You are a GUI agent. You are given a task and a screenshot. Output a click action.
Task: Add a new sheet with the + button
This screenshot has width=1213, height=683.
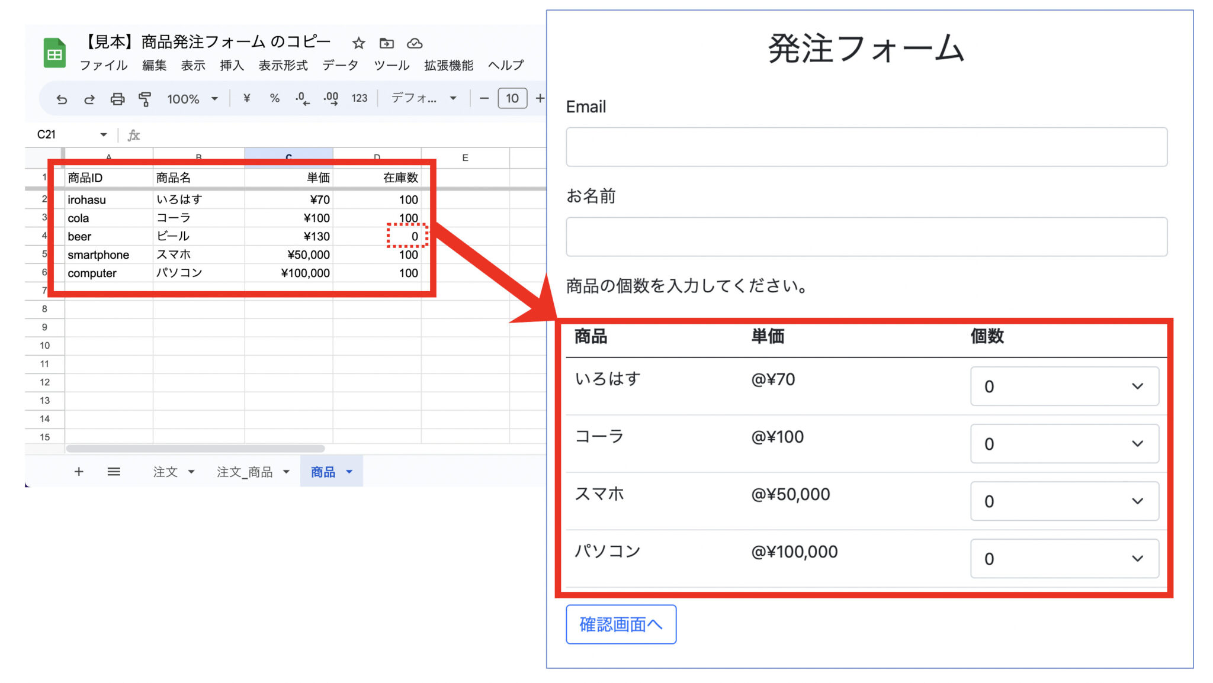point(79,472)
